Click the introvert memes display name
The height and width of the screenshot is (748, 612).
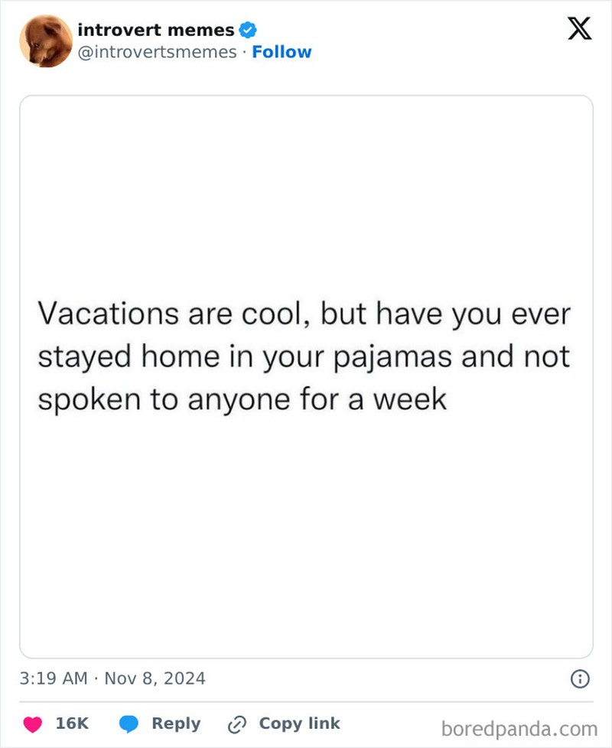(156, 30)
